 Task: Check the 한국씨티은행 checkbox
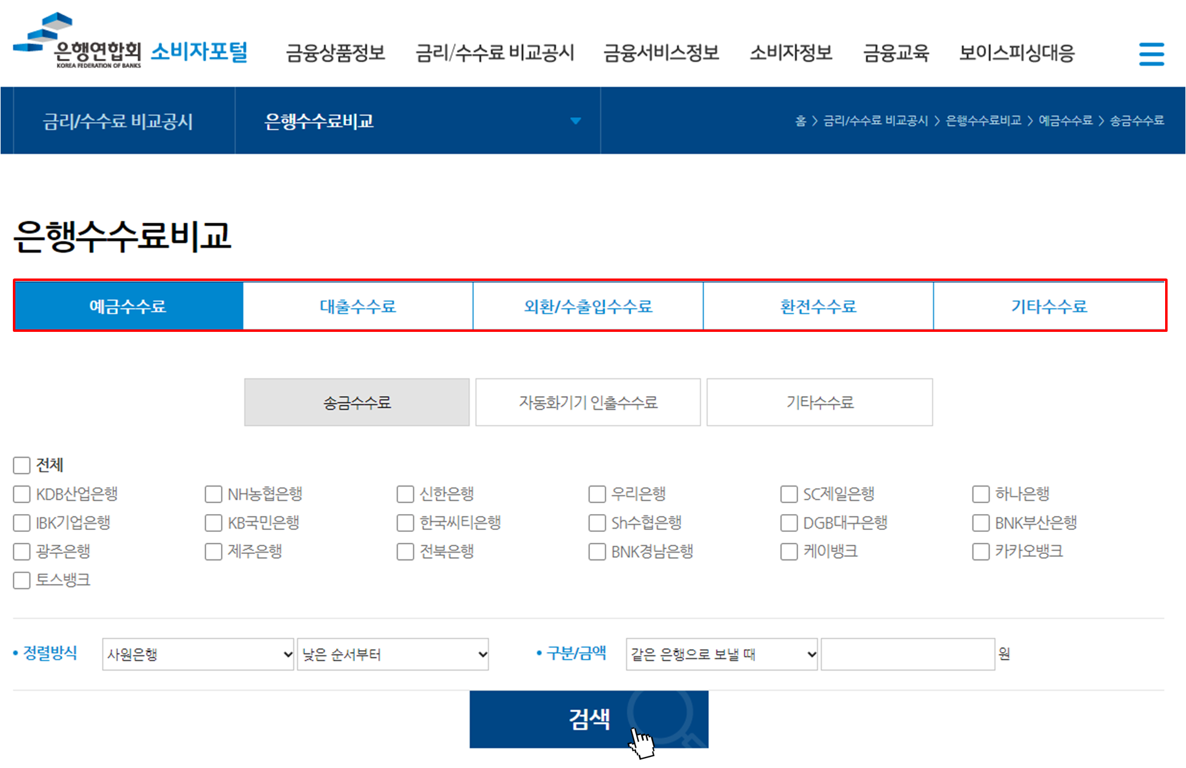[405, 523]
